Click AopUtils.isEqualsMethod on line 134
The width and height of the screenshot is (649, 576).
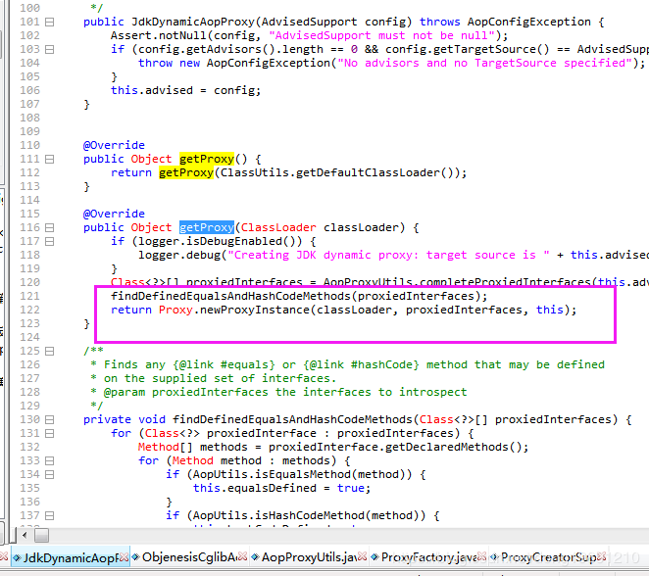click(272, 475)
